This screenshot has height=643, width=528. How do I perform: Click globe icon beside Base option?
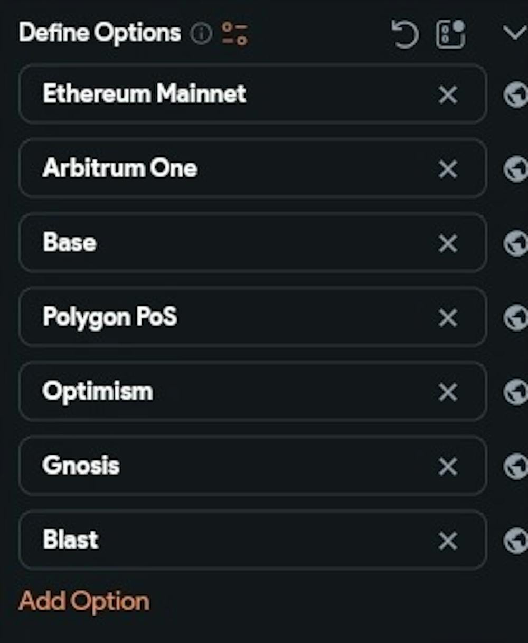(x=515, y=244)
